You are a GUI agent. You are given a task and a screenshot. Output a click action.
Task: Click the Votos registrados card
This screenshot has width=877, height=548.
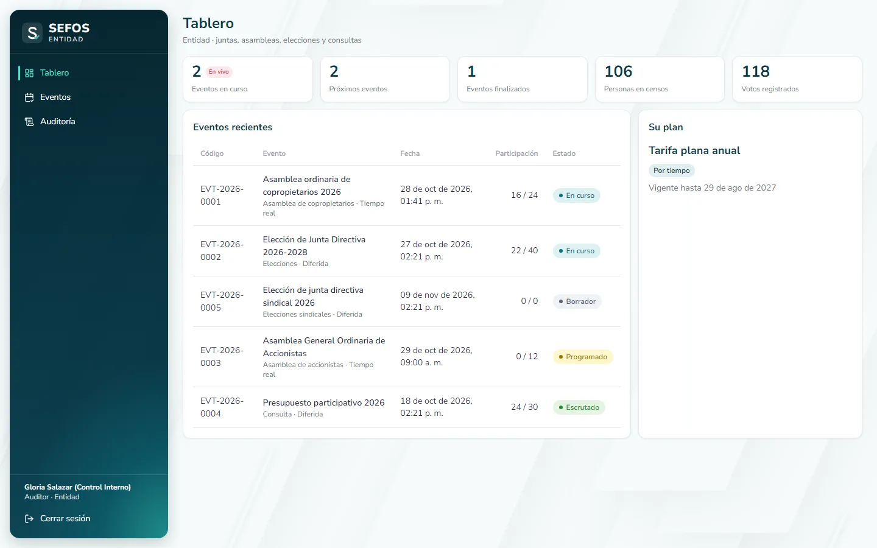797,79
